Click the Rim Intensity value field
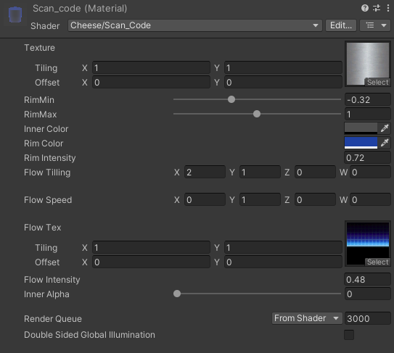Screen dimensions: 394x353 (367, 158)
